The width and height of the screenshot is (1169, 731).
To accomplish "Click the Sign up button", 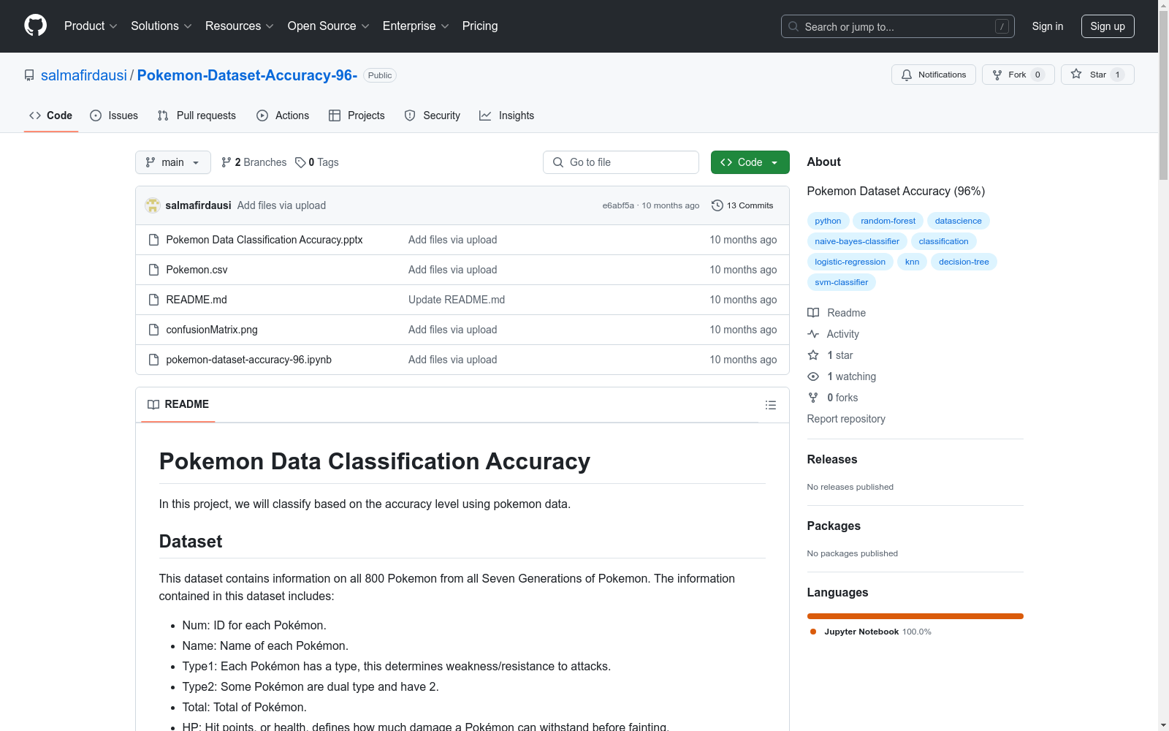I will 1108,26.
